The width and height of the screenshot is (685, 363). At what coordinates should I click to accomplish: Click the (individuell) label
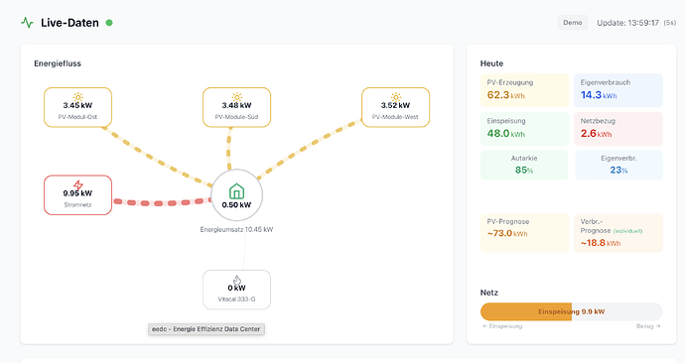[x=627, y=231]
